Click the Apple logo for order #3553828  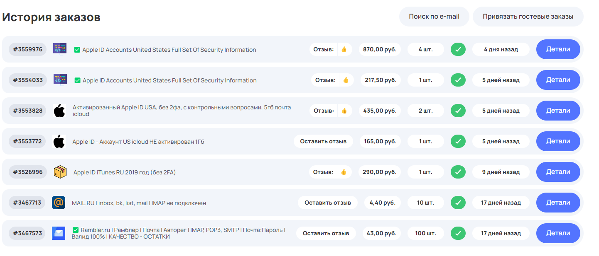59,111
